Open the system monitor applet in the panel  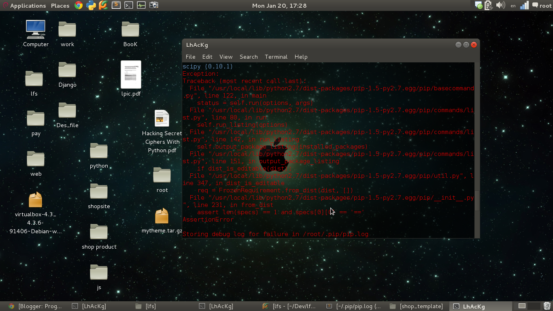point(141,5)
